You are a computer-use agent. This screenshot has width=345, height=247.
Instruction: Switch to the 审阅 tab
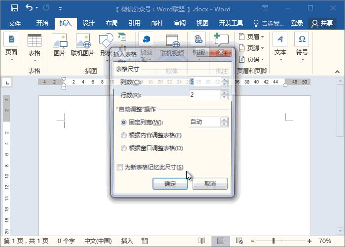coord(180,23)
